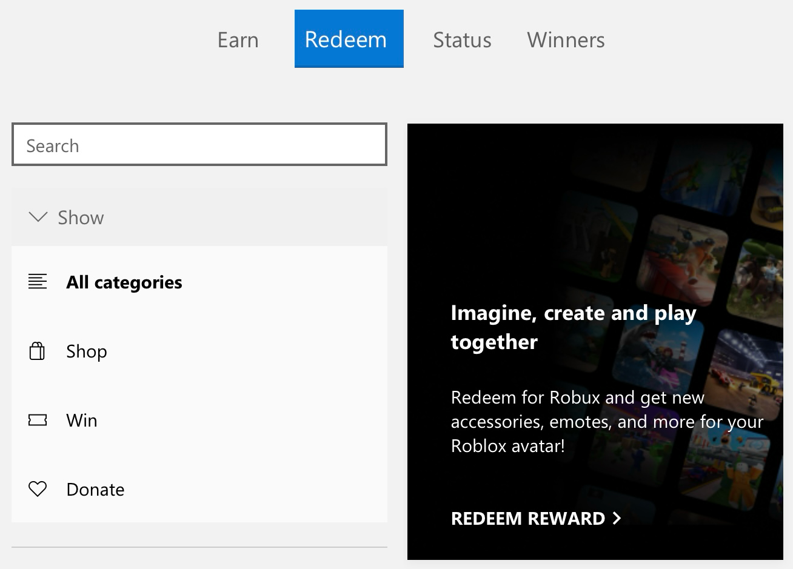Open the Status tab
The height and width of the screenshot is (569, 793).
[462, 39]
